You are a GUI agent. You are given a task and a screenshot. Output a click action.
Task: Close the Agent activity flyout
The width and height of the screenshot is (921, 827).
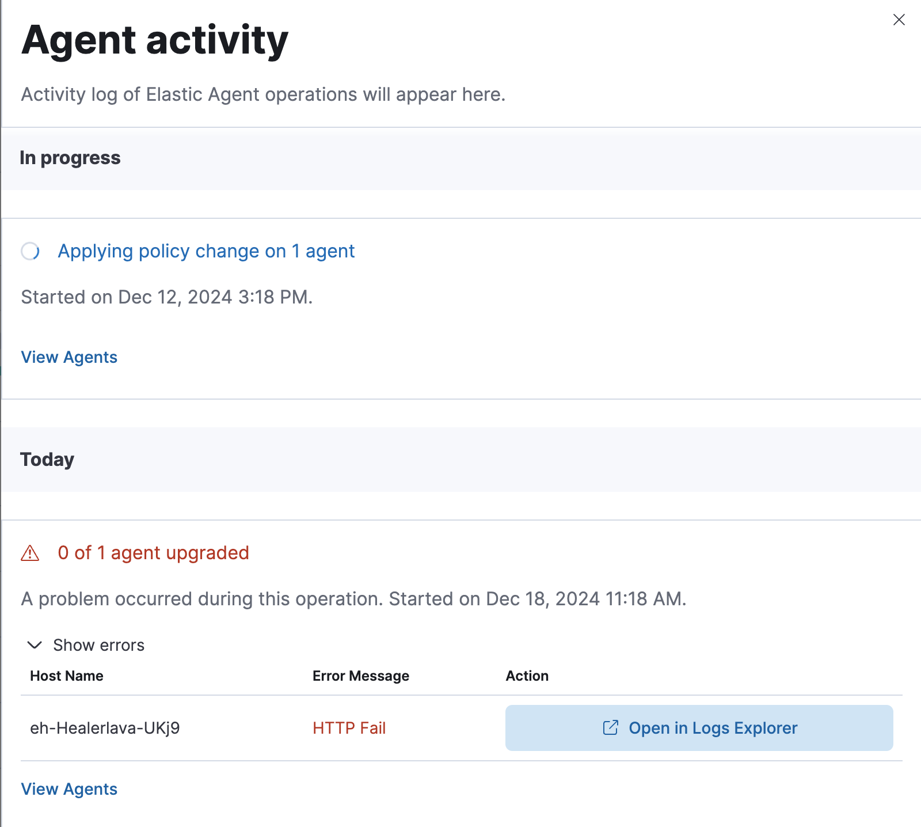click(899, 20)
